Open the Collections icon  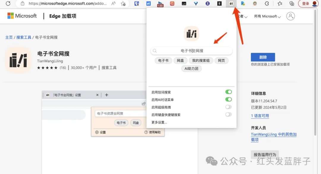point(292,4)
